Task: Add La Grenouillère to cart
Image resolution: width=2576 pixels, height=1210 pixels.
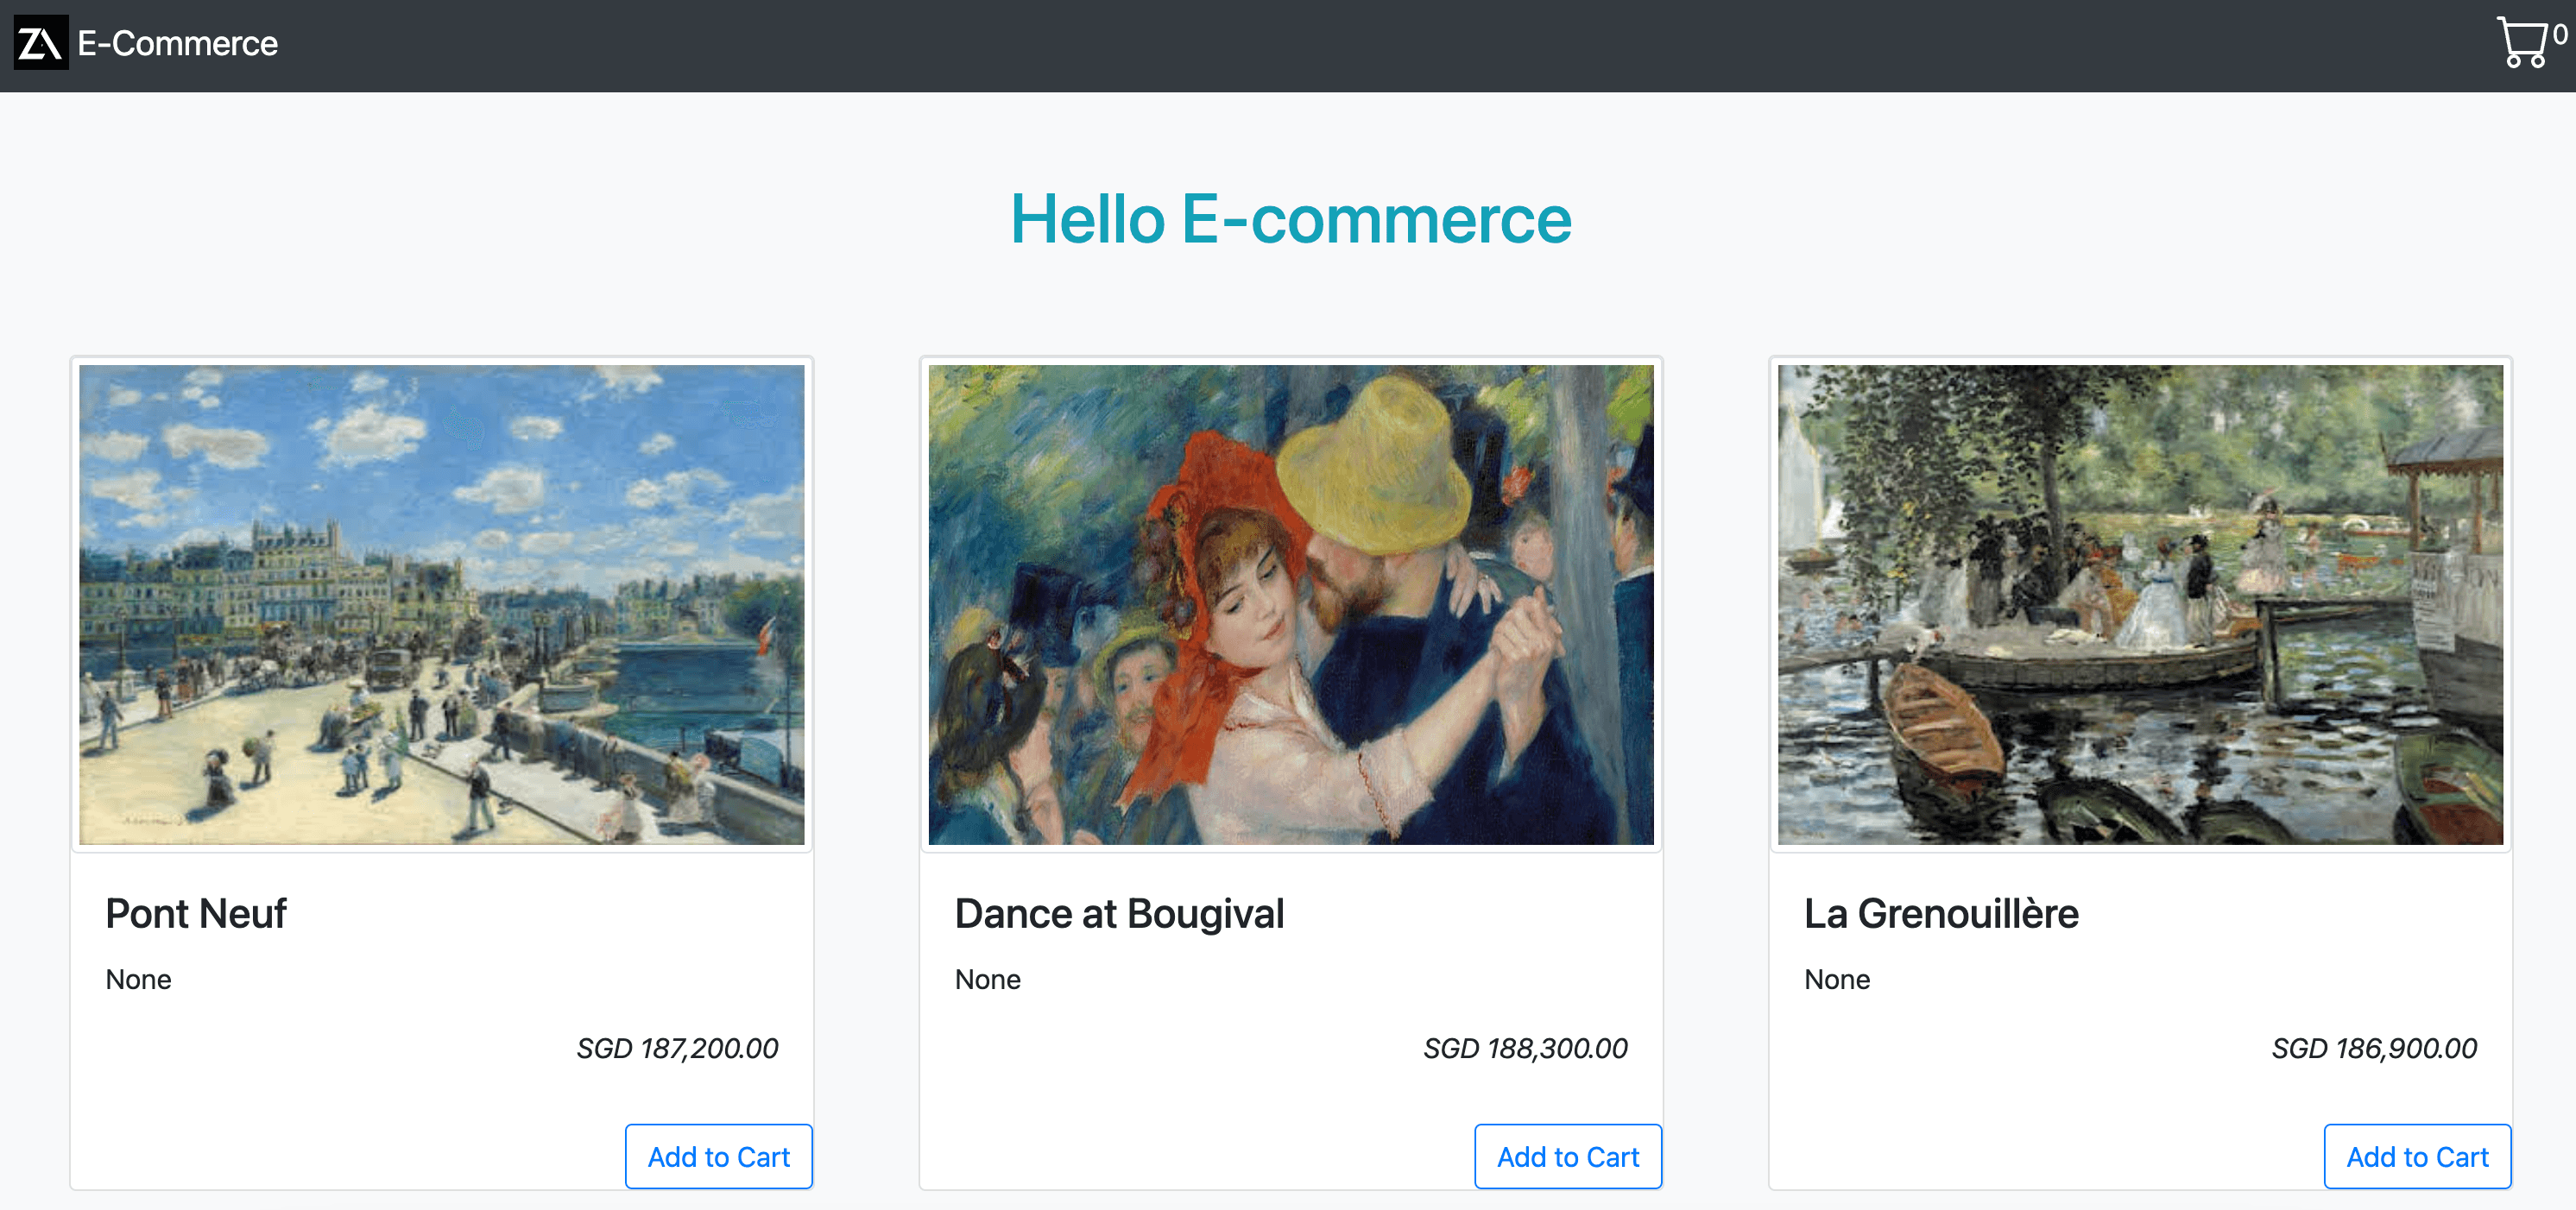Action: pos(2416,1156)
